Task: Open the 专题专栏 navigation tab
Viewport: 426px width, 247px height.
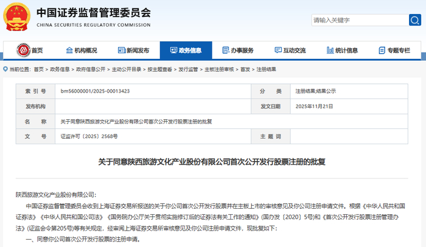Action: click(394, 50)
